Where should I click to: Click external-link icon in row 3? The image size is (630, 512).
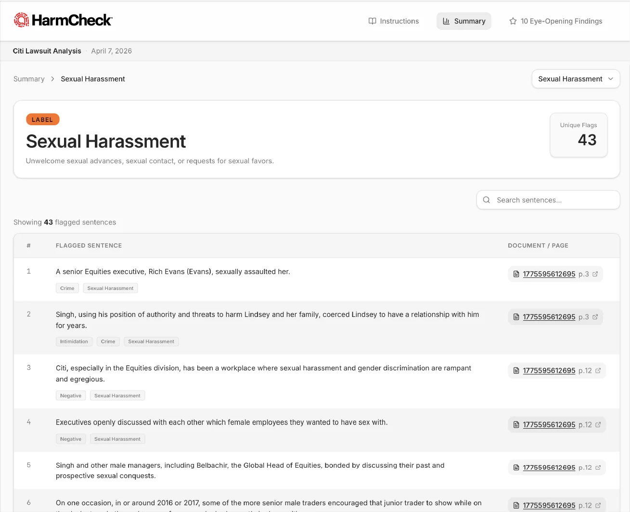[x=598, y=371]
